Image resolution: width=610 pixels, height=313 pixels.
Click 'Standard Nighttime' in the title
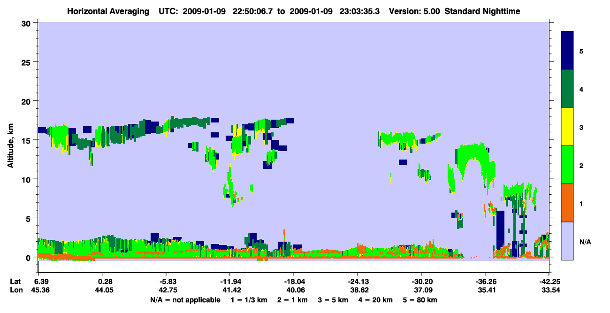coord(482,11)
